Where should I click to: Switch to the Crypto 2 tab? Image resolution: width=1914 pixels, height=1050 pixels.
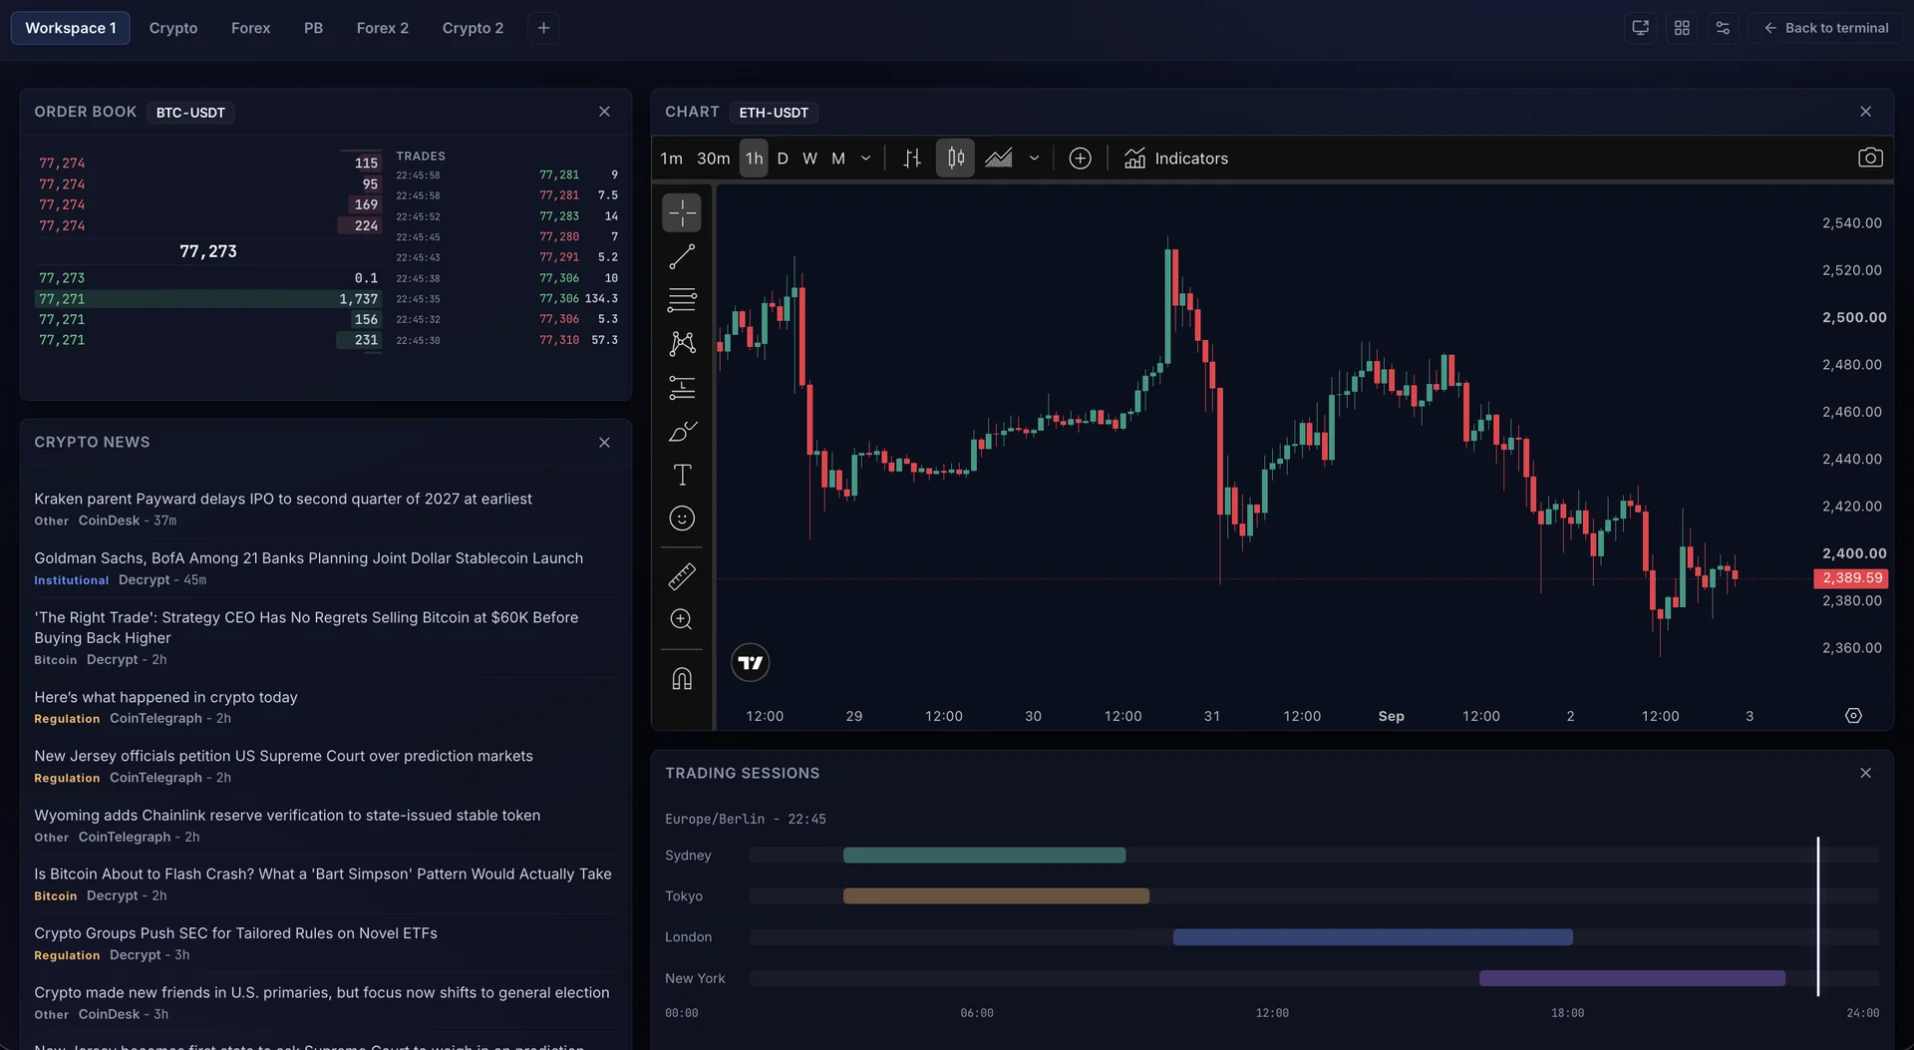pyautogui.click(x=473, y=28)
